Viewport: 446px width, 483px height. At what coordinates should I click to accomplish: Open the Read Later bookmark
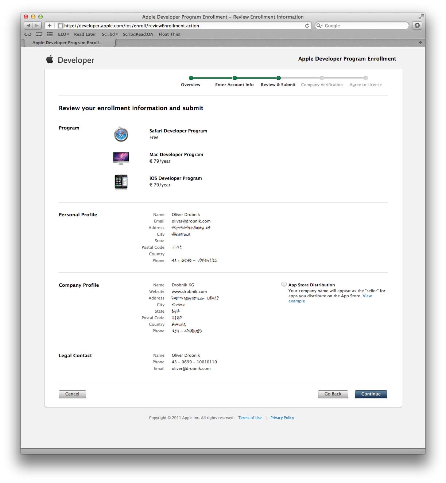point(85,34)
